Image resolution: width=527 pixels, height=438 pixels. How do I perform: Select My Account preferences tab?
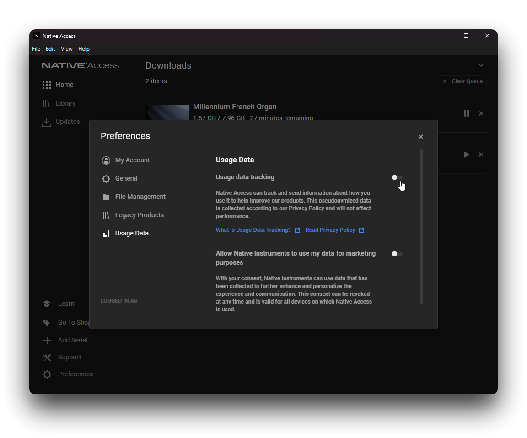click(126, 160)
